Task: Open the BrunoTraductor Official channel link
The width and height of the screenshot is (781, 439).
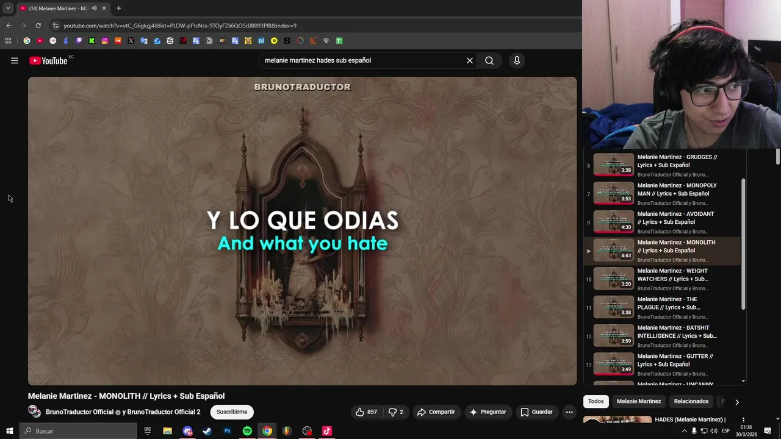Action: (79, 412)
